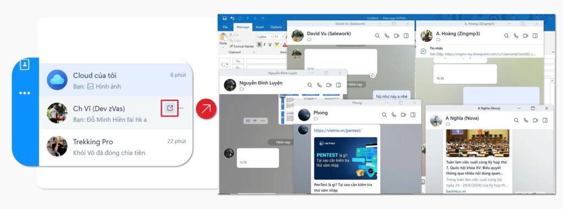Start video call with A. Hoàng (Zingmp3)

(526, 36)
